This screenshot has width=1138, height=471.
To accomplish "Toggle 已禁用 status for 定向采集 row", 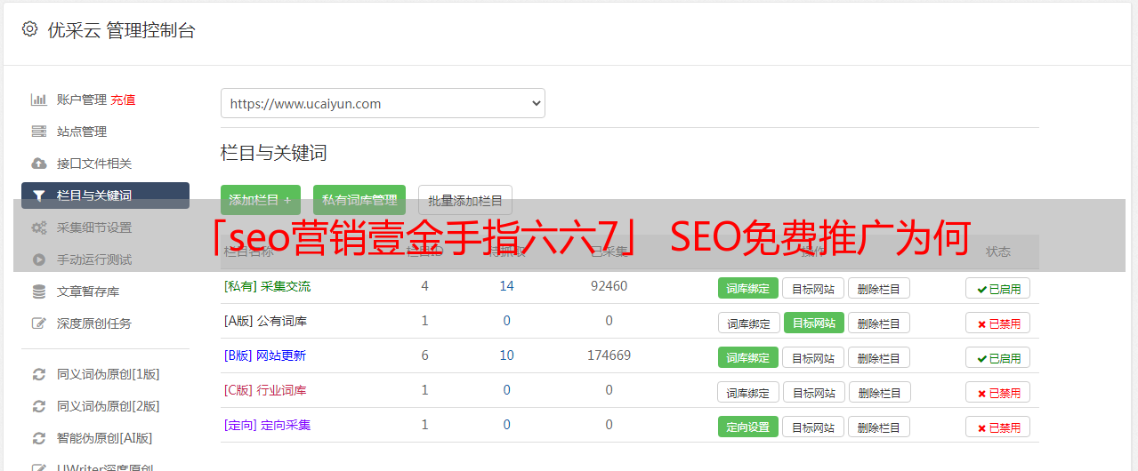I will 998,427.
